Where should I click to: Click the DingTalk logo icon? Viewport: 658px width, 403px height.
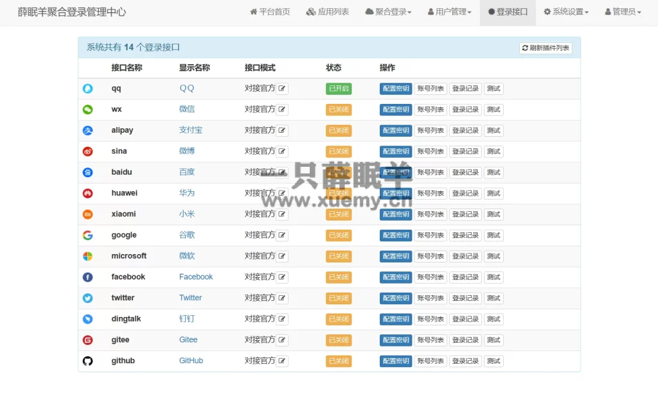click(87, 319)
